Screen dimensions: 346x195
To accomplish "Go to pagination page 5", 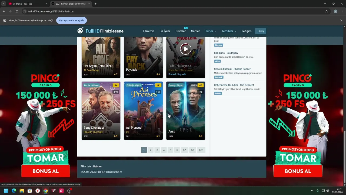I will [170, 150].
